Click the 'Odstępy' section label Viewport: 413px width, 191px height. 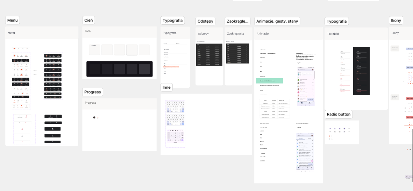click(x=205, y=21)
